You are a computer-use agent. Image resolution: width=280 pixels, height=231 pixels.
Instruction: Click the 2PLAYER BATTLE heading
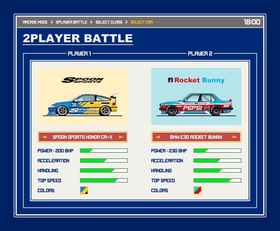click(x=78, y=38)
